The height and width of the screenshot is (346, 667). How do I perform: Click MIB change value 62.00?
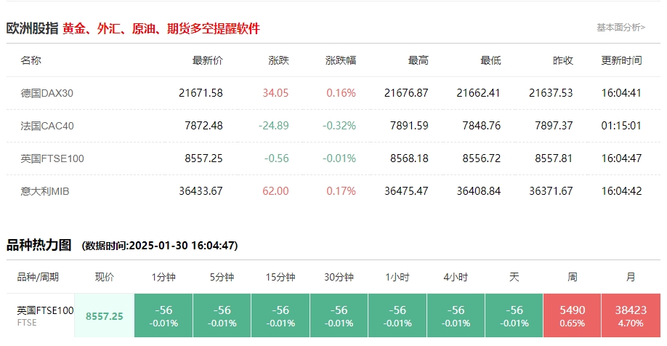tap(275, 191)
